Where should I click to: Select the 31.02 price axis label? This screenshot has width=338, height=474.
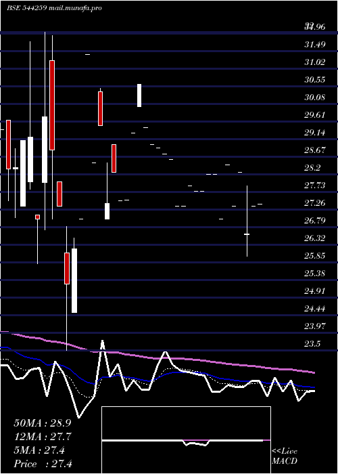coord(315,62)
